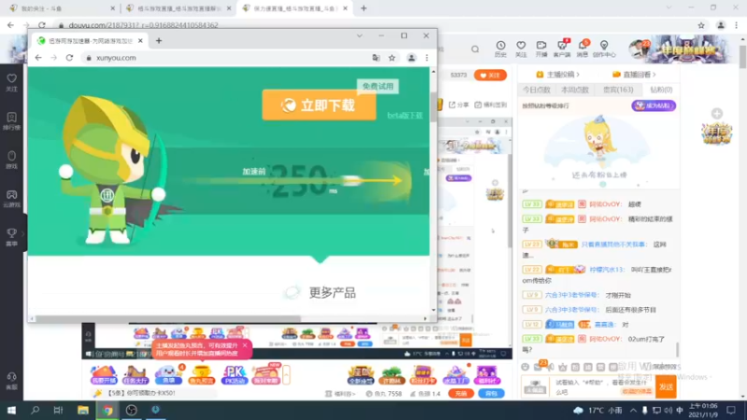Click the Douyu search magnifier icon
The width and height of the screenshot is (747, 420).
pyautogui.click(x=475, y=49)
